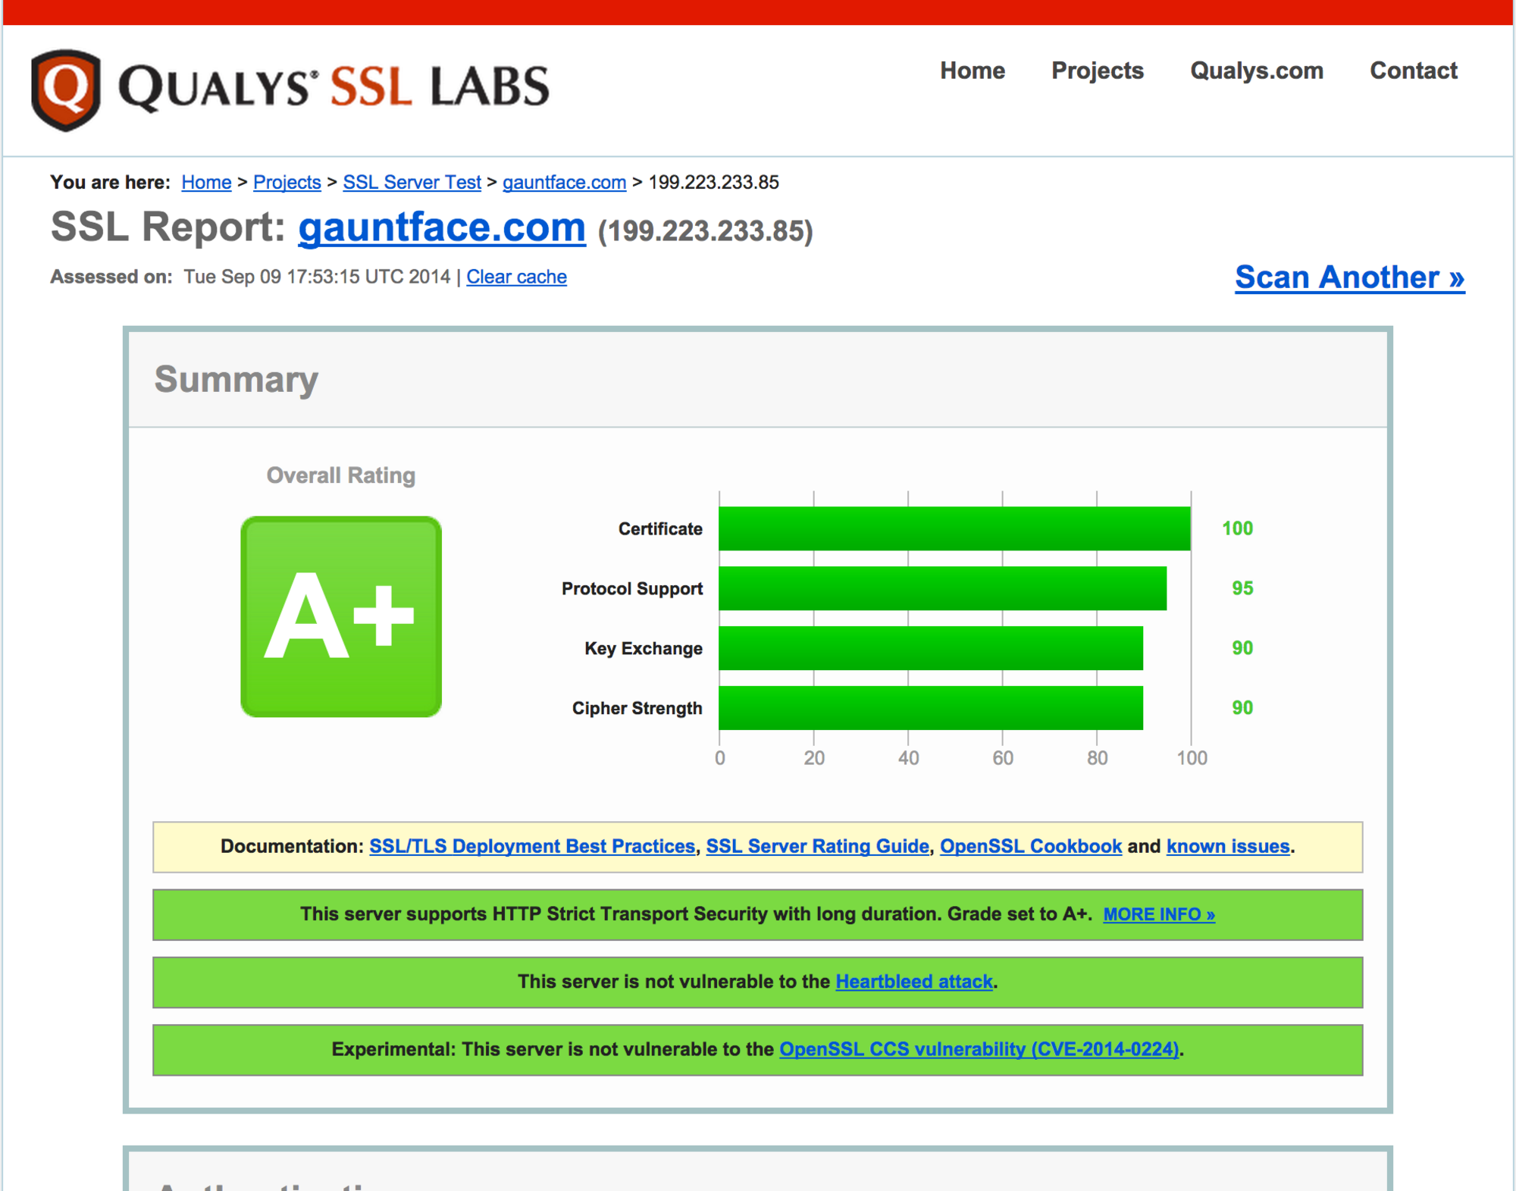Go to Qualys.com from the top navigation
Screen dimensions: 1516x1191
(x=1257, y=71)
